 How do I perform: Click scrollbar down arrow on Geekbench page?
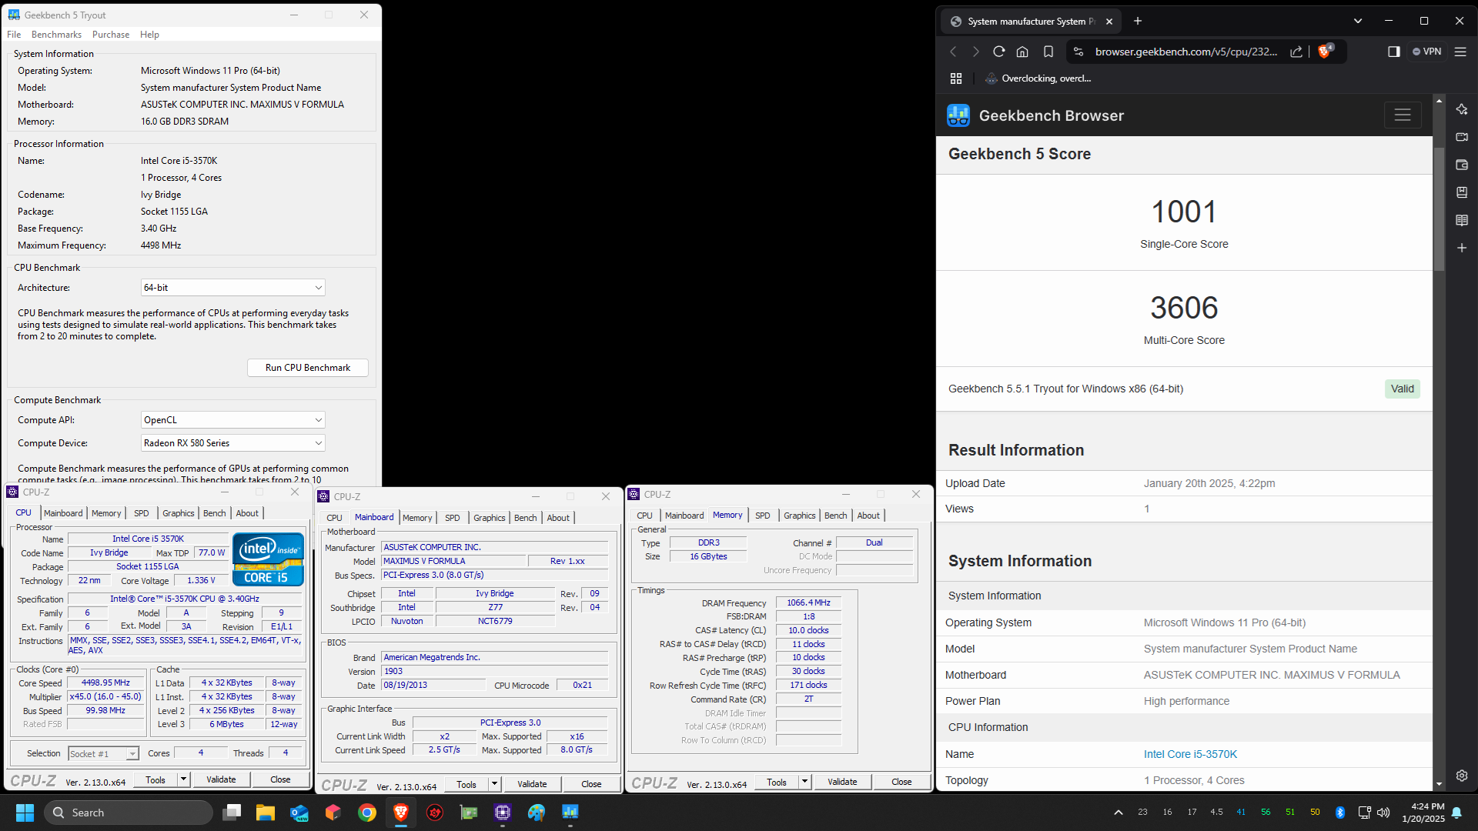point(1439,784)
